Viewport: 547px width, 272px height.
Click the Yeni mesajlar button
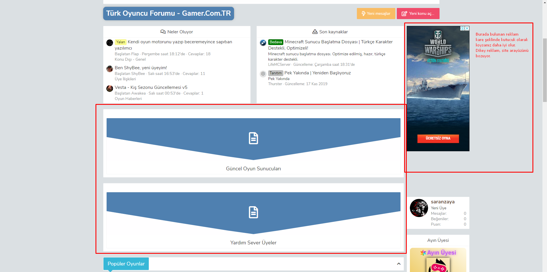[x=376, y=13]
